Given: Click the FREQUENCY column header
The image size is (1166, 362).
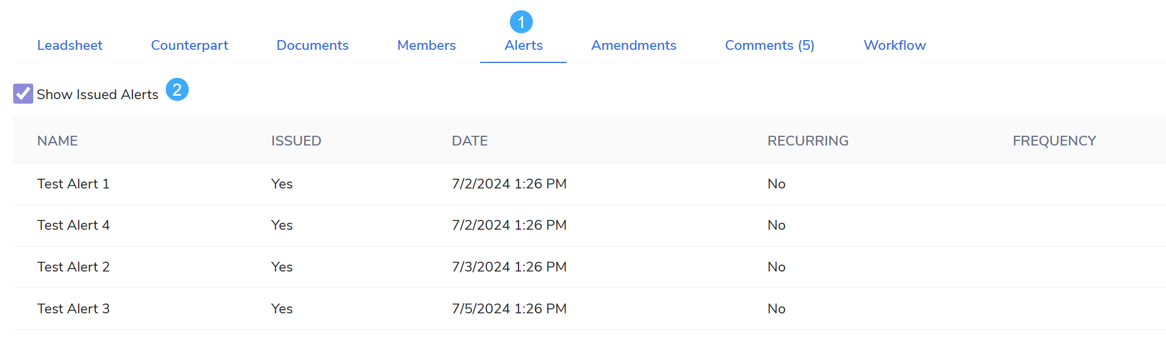Looking at the screenshot, I should 1054,141.
